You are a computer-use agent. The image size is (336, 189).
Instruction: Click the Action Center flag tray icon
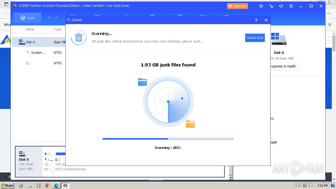pyautogui.click(x=311, y=186)
